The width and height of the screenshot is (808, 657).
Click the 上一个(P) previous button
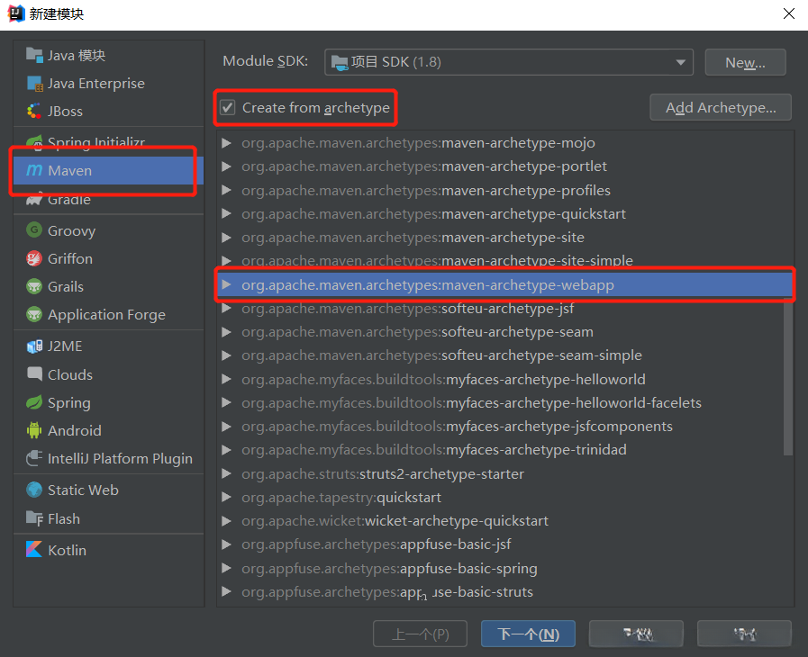[420, 634]
